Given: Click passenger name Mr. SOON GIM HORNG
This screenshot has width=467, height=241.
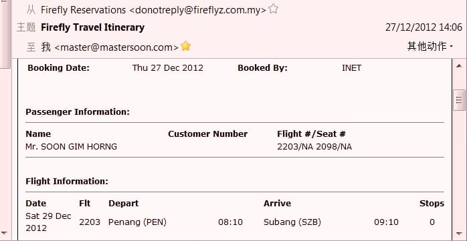Looking at the screenshot, I should point(71,146).
